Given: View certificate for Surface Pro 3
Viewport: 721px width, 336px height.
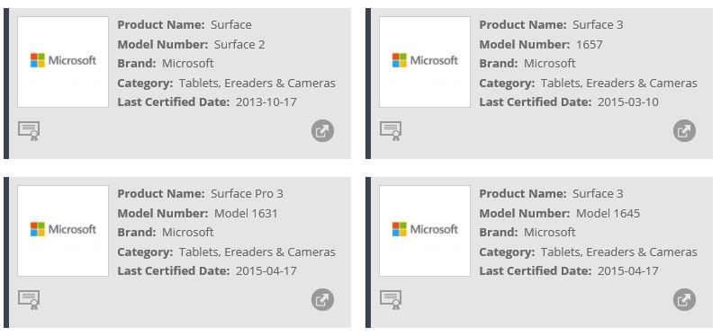Looking at the screenshot, I should click(x=29, y=300).
